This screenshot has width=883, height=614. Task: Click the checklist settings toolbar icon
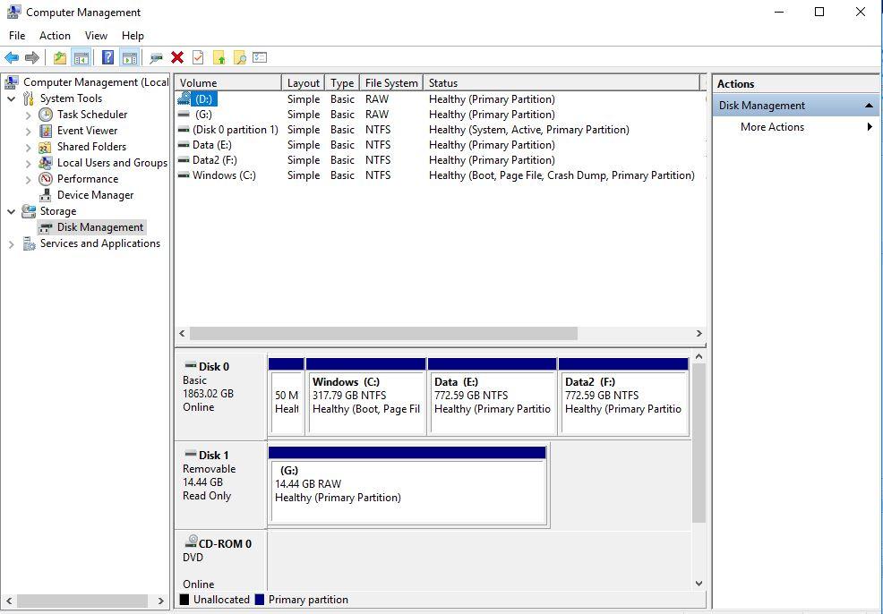click(x=260, y=57)
